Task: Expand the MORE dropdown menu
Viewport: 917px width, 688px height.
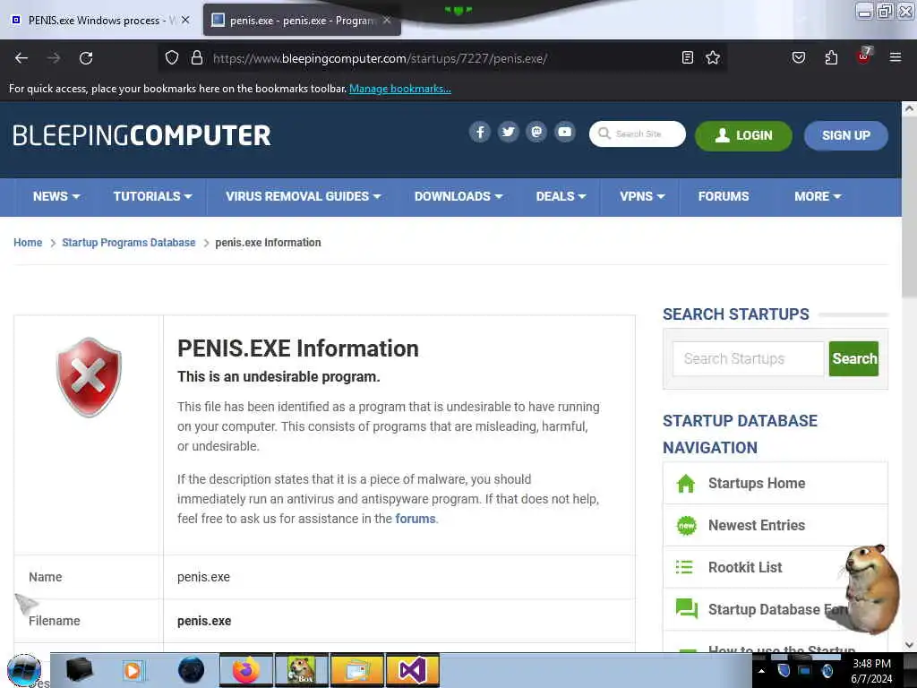Action: pos(818,196)
